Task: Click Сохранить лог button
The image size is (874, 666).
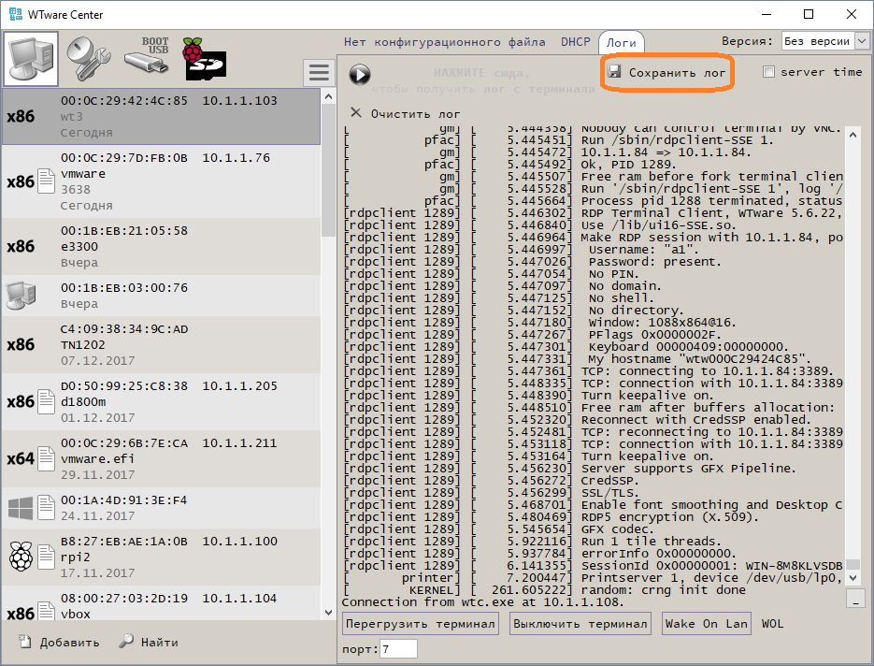Action: click(666, 72)
